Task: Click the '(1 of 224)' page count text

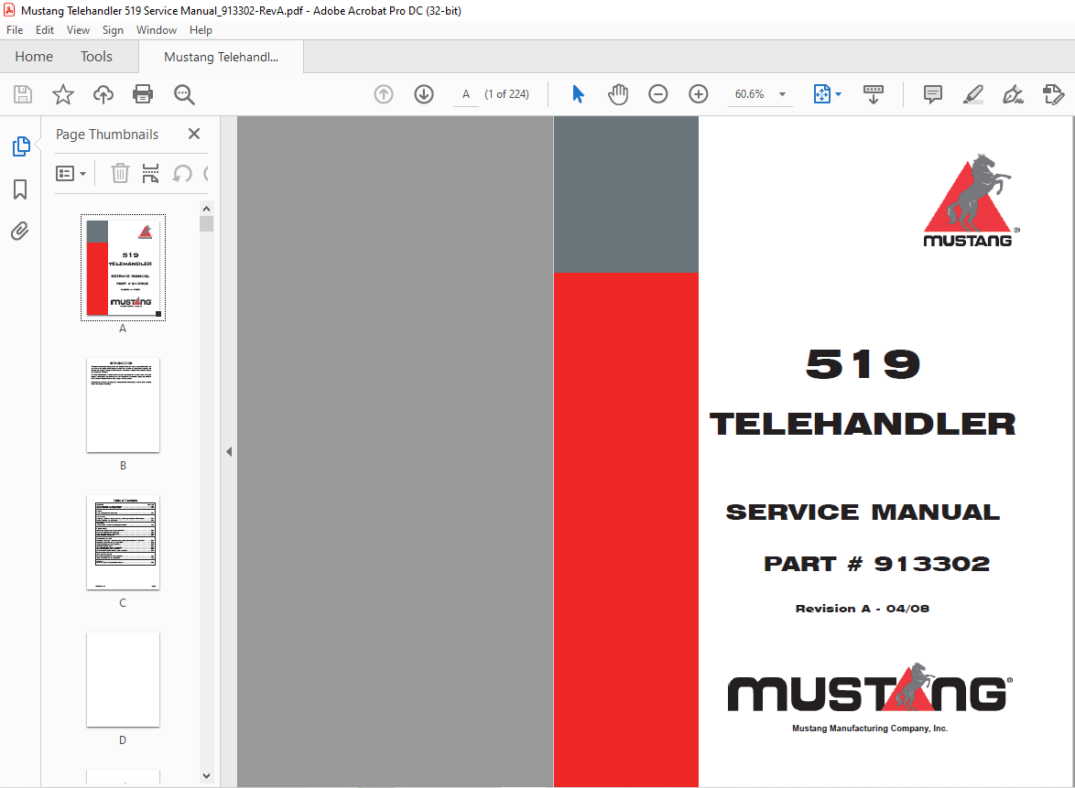Action: click(x=506, y=94)
